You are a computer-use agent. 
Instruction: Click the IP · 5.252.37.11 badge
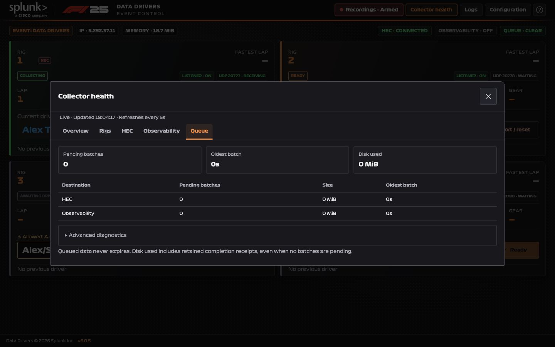click(x=97, y=30)
